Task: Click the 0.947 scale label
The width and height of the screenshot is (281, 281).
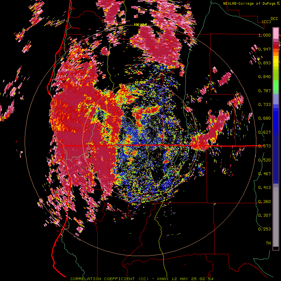Action: [x=264, y=49]
